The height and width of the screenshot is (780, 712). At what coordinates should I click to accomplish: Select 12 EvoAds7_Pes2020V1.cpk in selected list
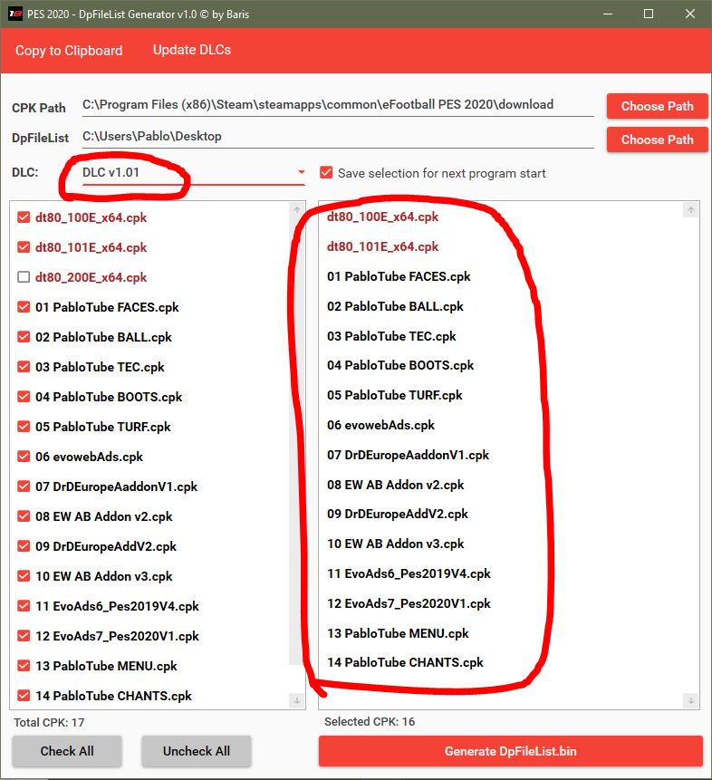click(x=409, y=604)
